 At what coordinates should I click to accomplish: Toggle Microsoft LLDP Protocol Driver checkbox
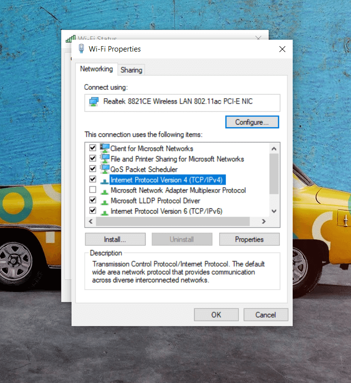[93, 200]
